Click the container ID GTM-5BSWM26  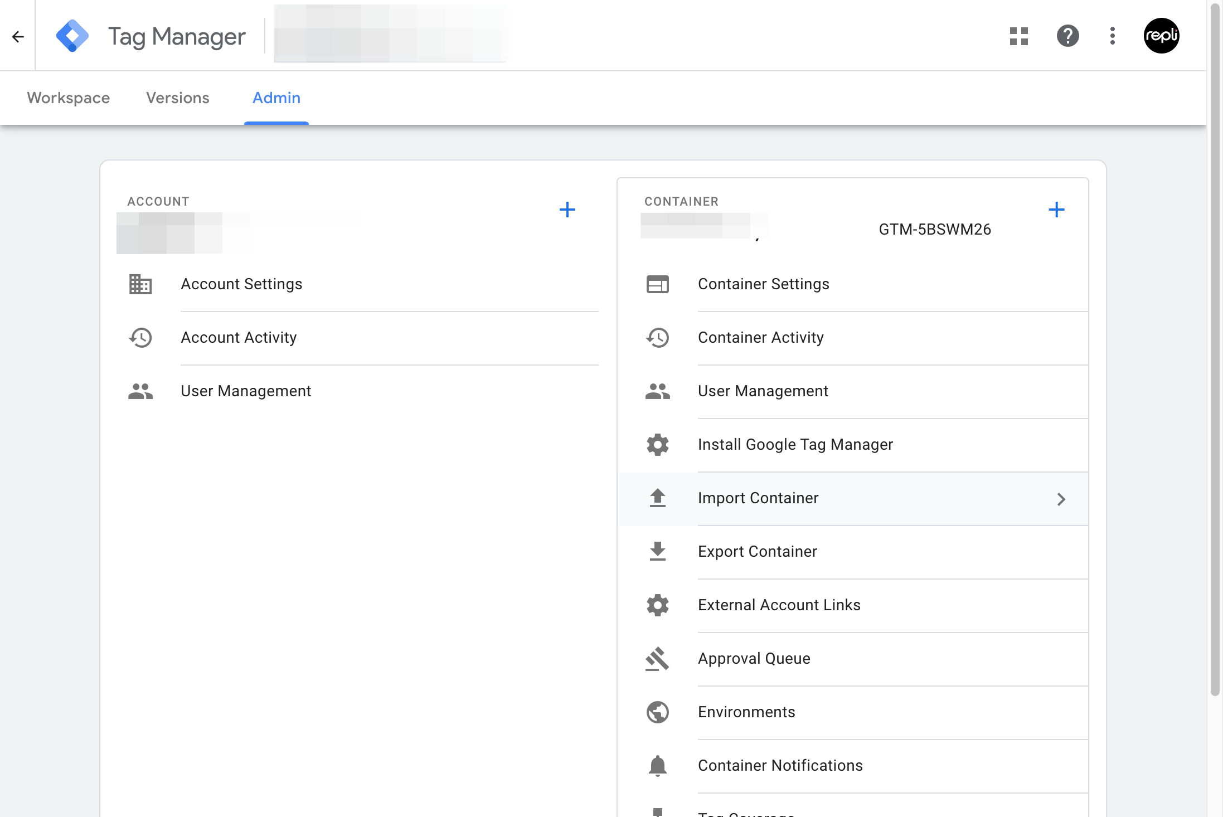tap(935, 230)
